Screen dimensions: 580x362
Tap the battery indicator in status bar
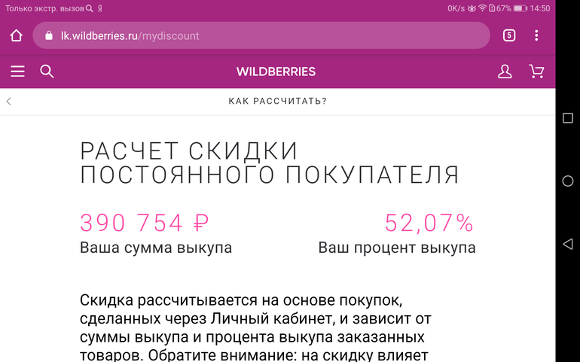coord(520,8)
